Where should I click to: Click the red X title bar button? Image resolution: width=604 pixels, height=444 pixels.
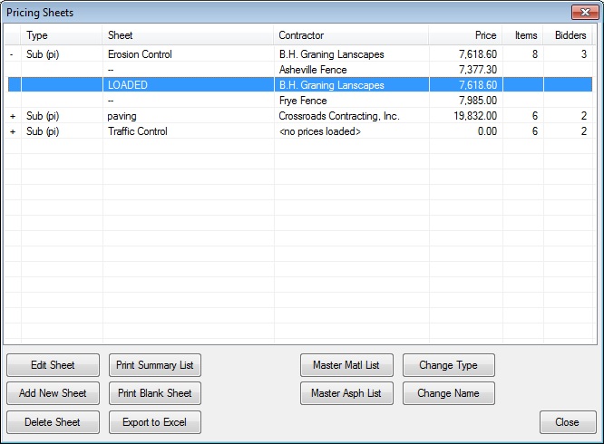585,12
